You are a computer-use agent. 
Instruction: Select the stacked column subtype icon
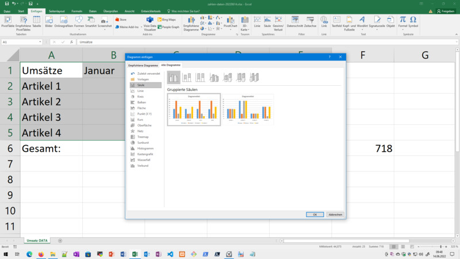[x=187, y=78]
